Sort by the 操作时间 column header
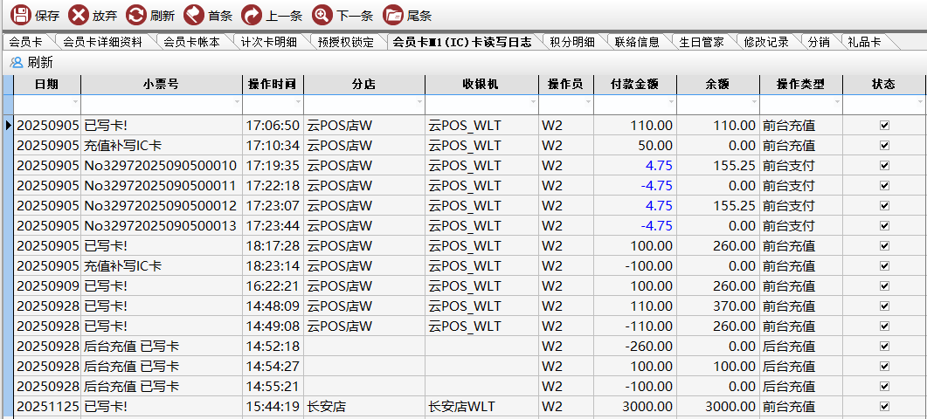The width and height of the screenshot is (927, 419). tap(273, 84)
